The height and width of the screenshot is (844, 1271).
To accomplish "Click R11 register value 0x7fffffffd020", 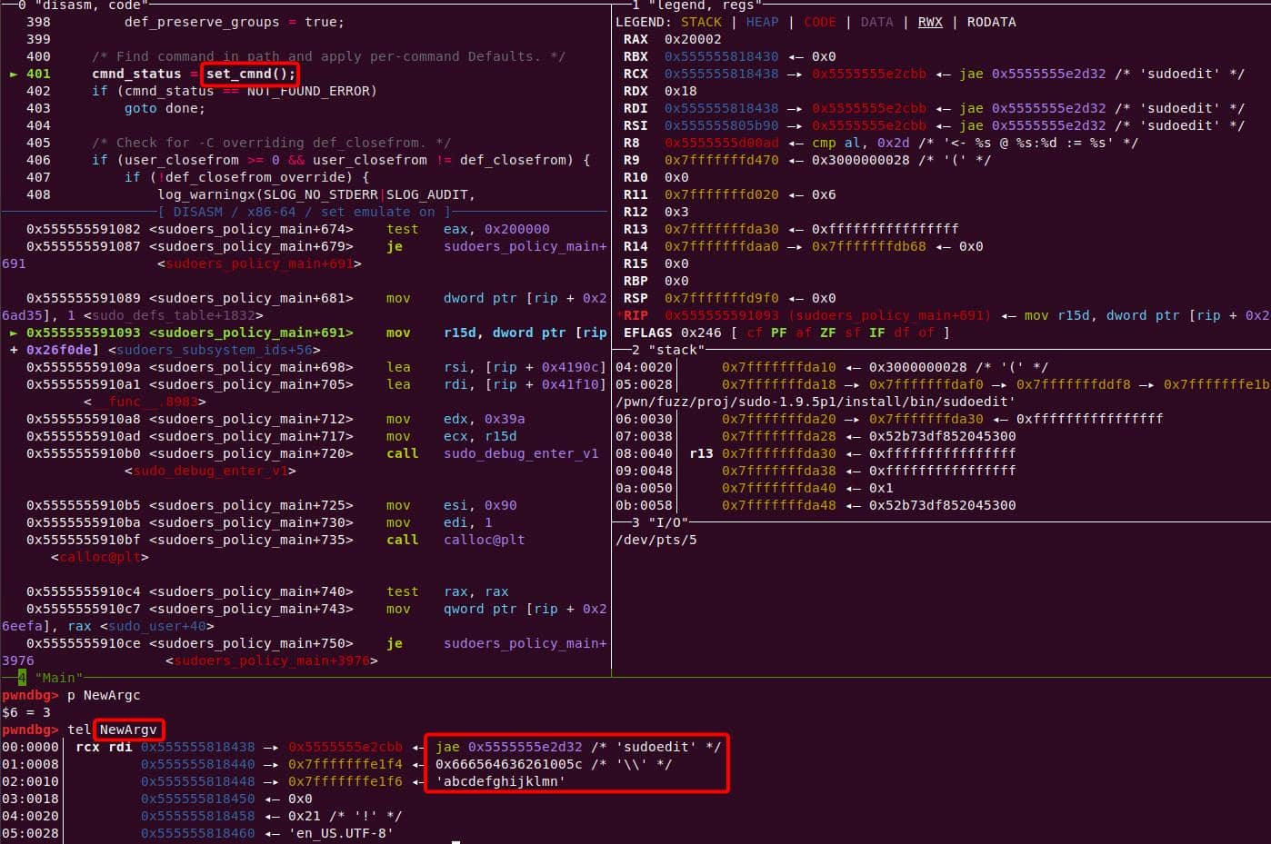I will [721, 194].
